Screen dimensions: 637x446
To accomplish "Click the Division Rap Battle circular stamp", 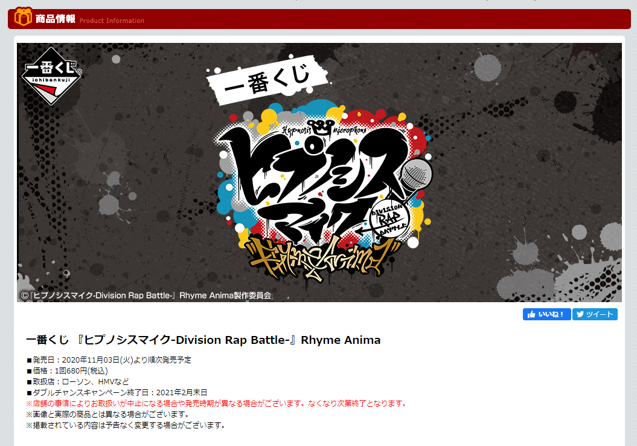I will coord(388,219).
